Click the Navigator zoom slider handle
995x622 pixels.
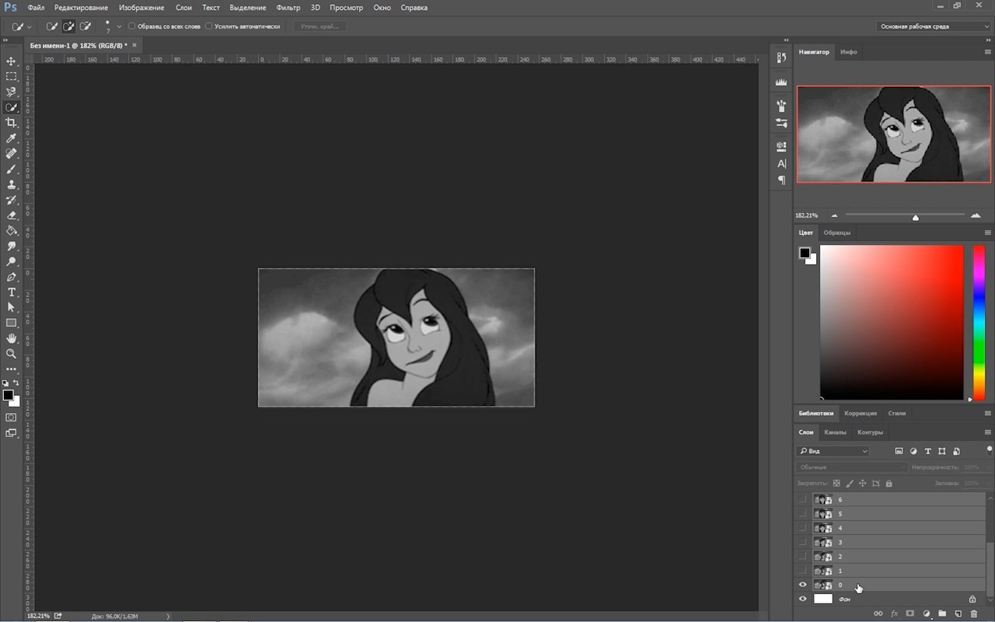916,217
